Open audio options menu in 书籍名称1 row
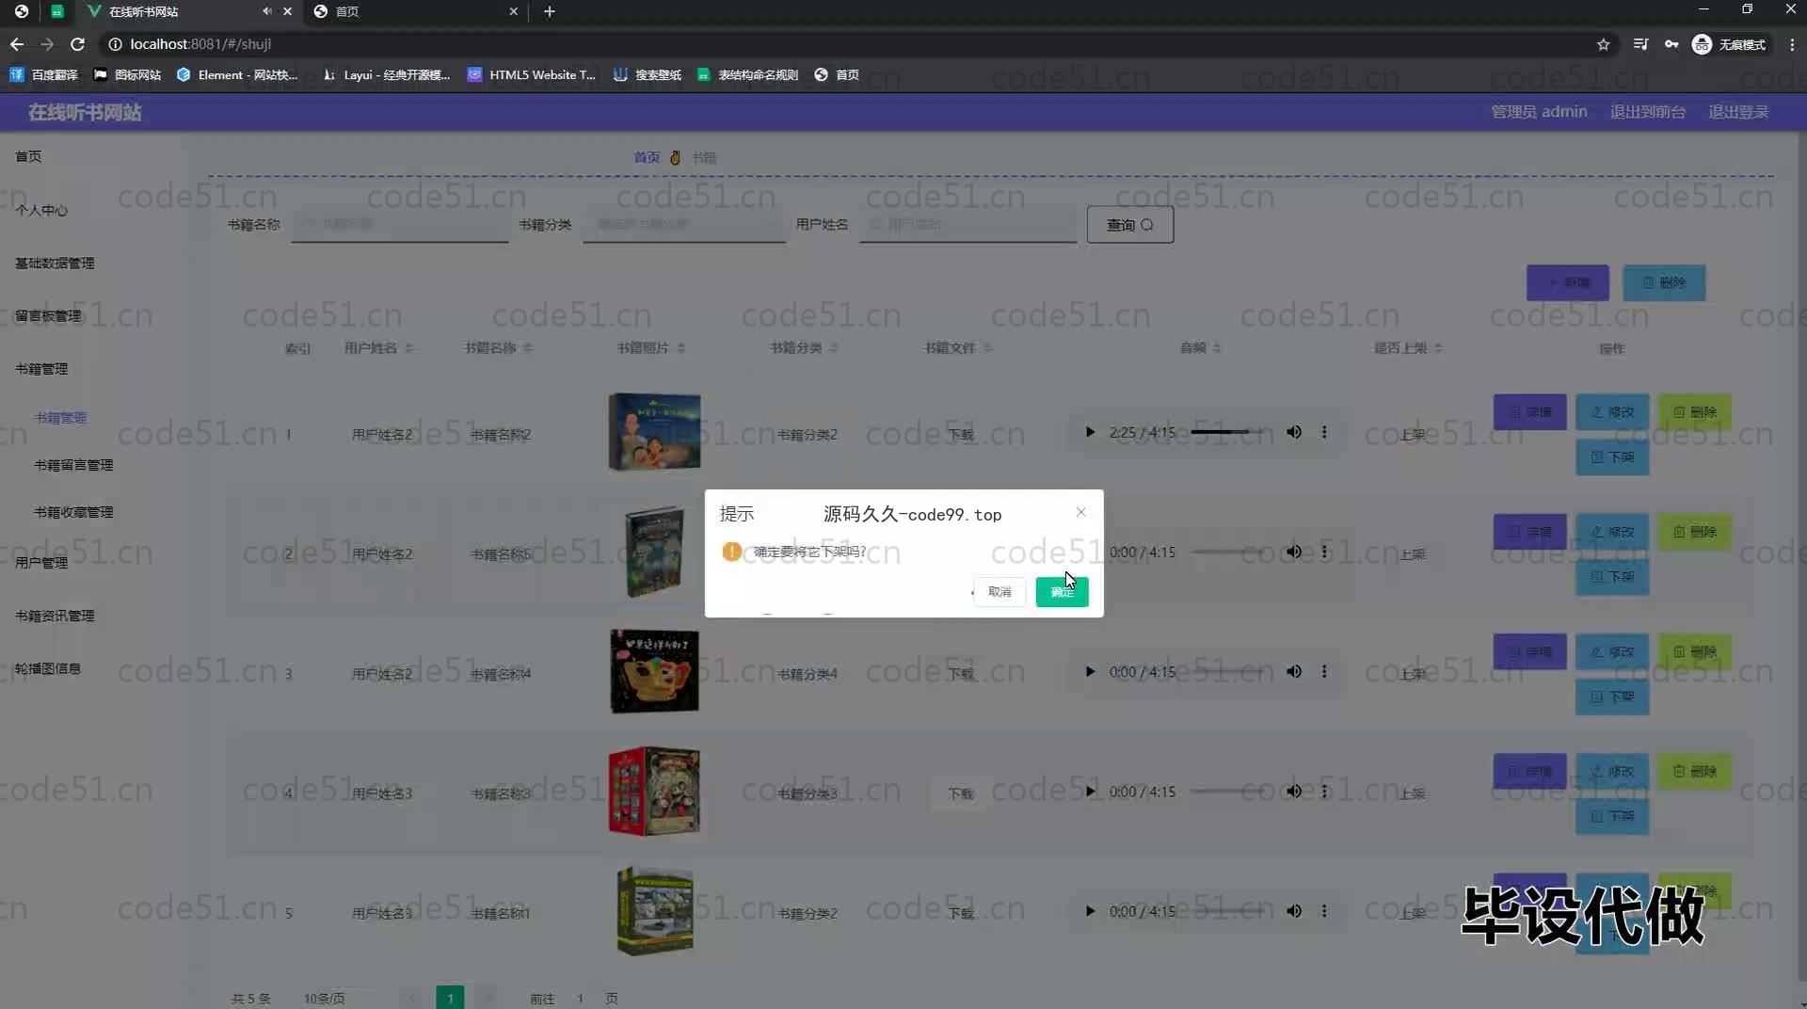This screenshot has height=1009, width=1807. click(1324, 911)
